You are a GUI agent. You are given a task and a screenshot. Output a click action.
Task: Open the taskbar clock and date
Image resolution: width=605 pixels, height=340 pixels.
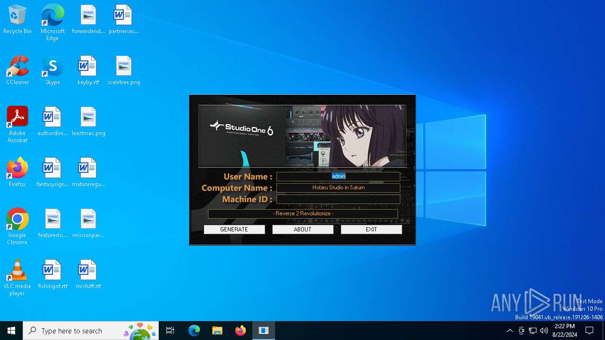click(564, 331)
